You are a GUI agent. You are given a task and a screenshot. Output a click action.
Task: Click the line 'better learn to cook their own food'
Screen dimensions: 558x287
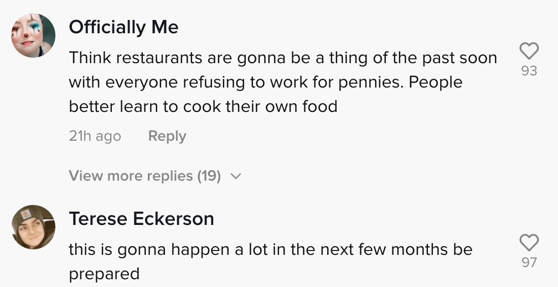point(203,106)
